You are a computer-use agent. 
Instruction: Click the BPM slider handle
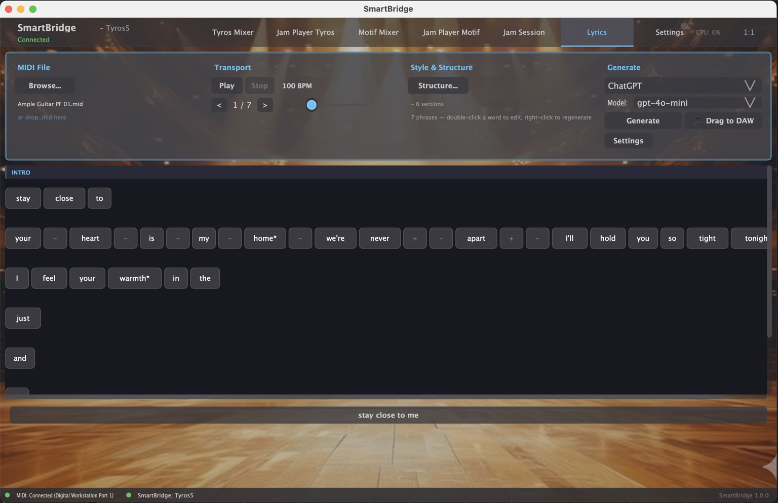point(312,105)
